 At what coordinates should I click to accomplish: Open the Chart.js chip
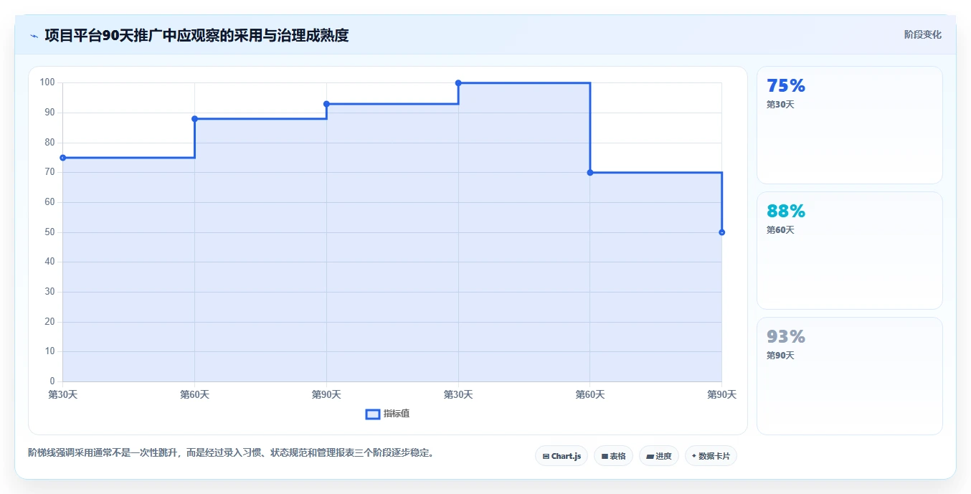(562, 456)
